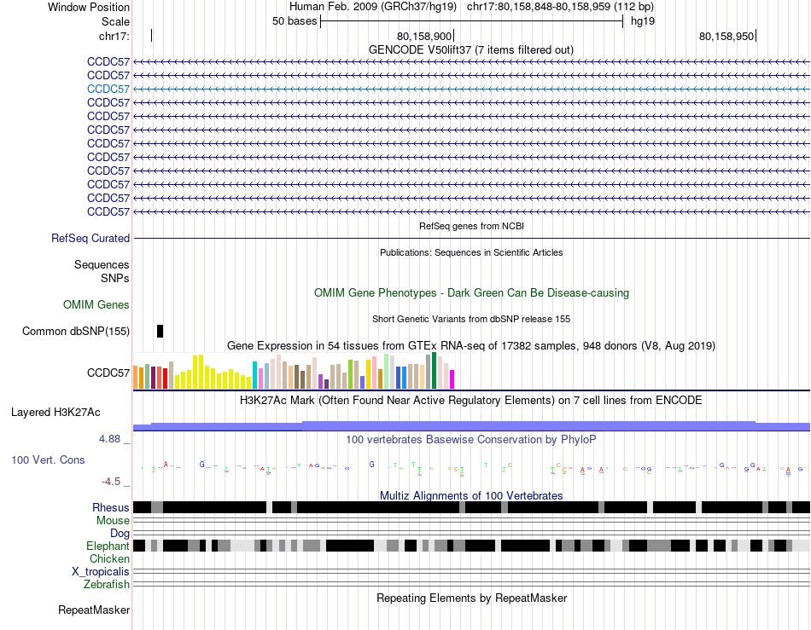Click the RepeatMasker track label

coord(94,610)
